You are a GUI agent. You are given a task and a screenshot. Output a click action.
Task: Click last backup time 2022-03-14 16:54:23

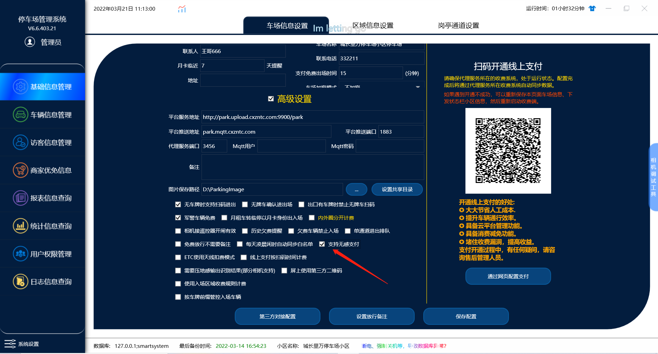pos(241,346)
